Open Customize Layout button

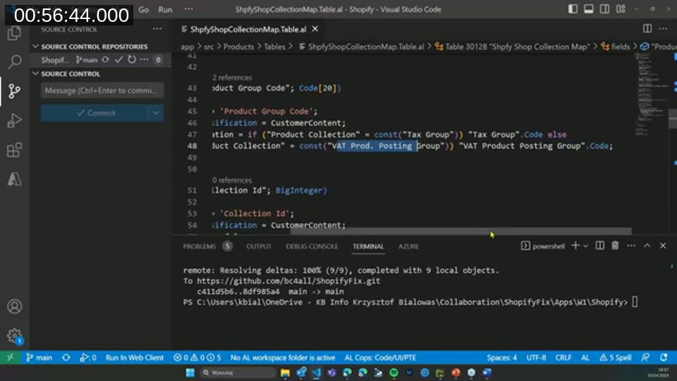click(x=621, y=9)
